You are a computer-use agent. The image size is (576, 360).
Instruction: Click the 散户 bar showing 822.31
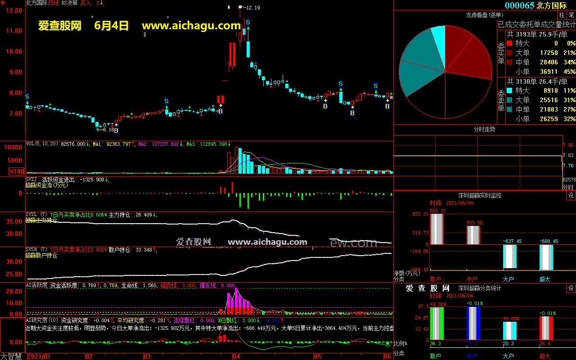pyautogui.click(x=436, y=229)
